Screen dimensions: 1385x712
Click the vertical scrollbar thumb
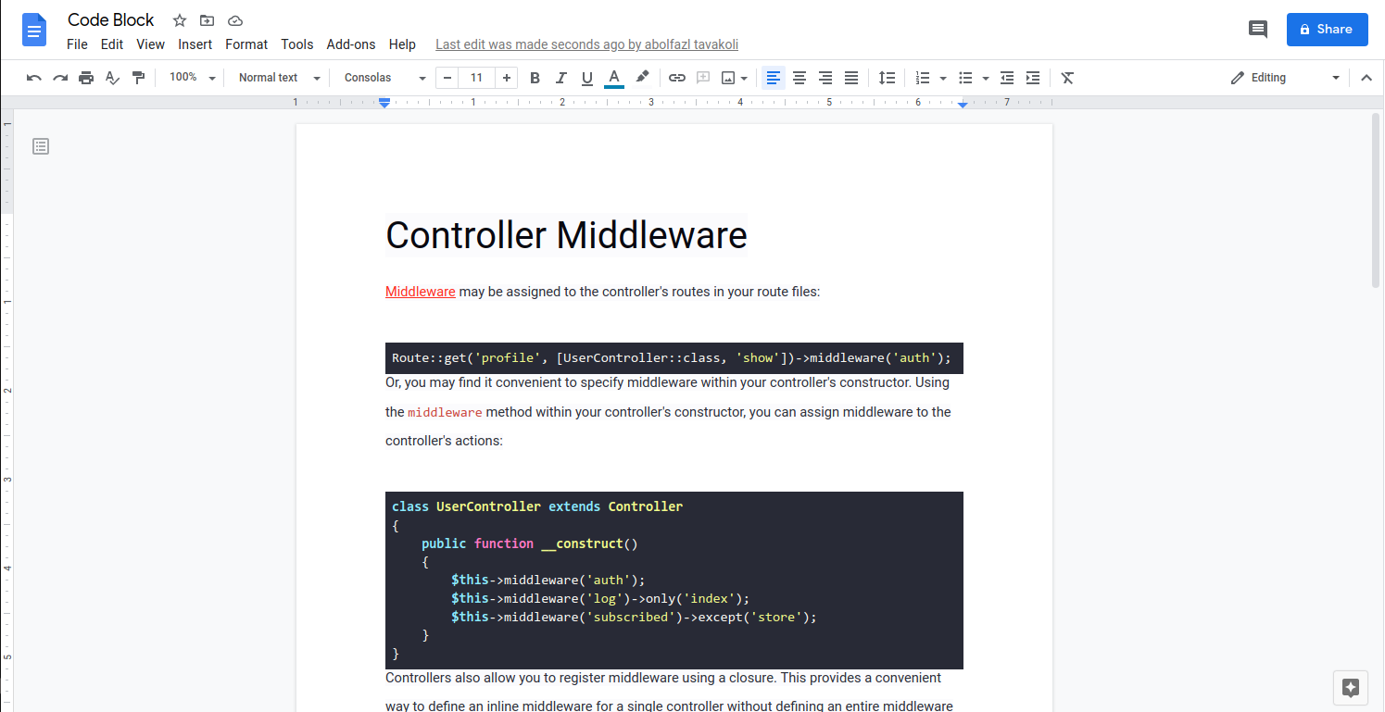(x=1376, y=199)
